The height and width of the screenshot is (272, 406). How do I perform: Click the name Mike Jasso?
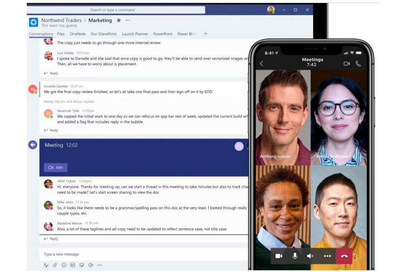tap(65, 202)
